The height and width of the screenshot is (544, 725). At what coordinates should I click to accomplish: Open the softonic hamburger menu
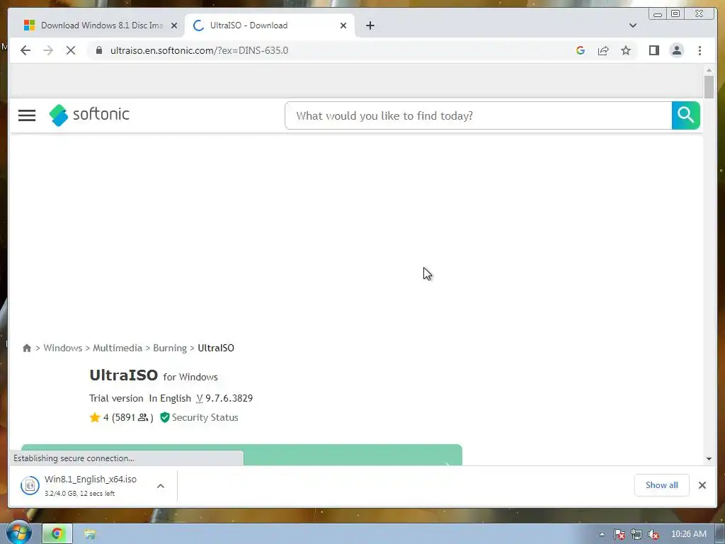27,115
